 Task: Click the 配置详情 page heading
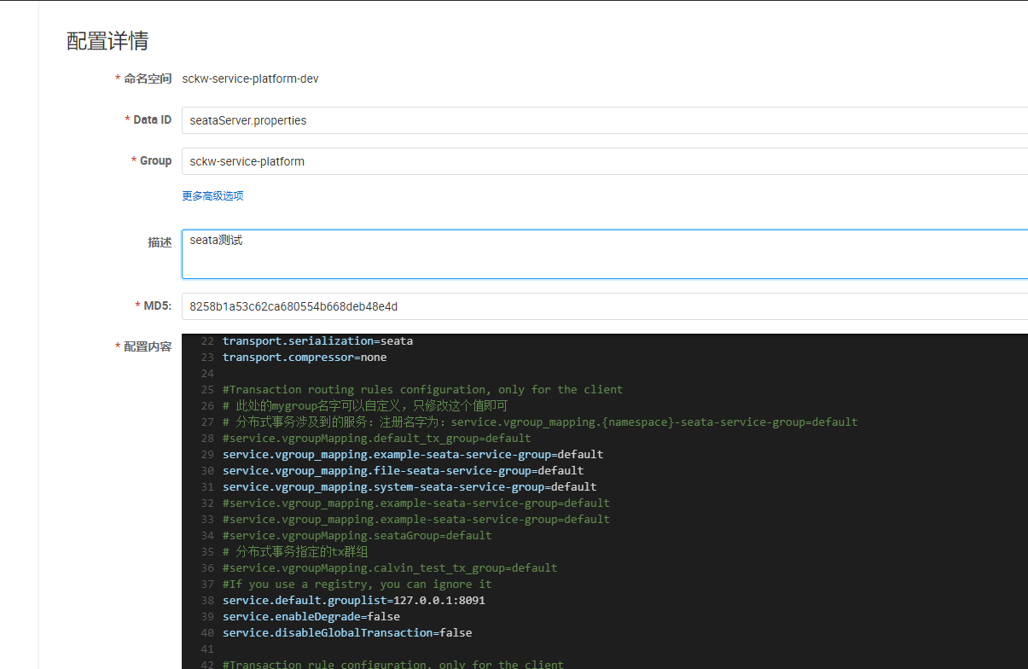tap(107, 41)
